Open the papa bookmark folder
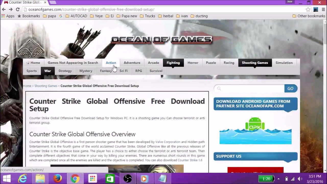Image resolution: width=327 pixels, height=184 pixels. point(49,16)
